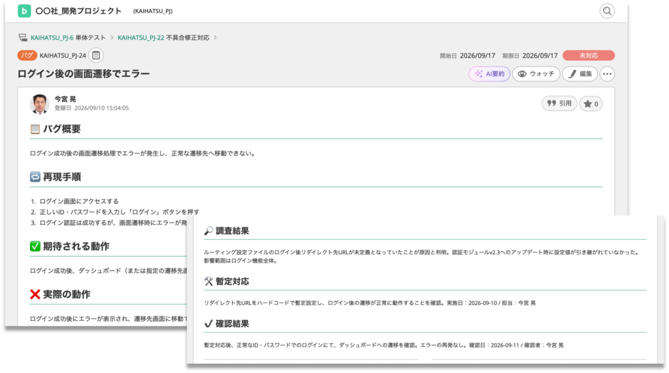Click the ウォッチ button
669x373 pixels.
pos(536,74)
